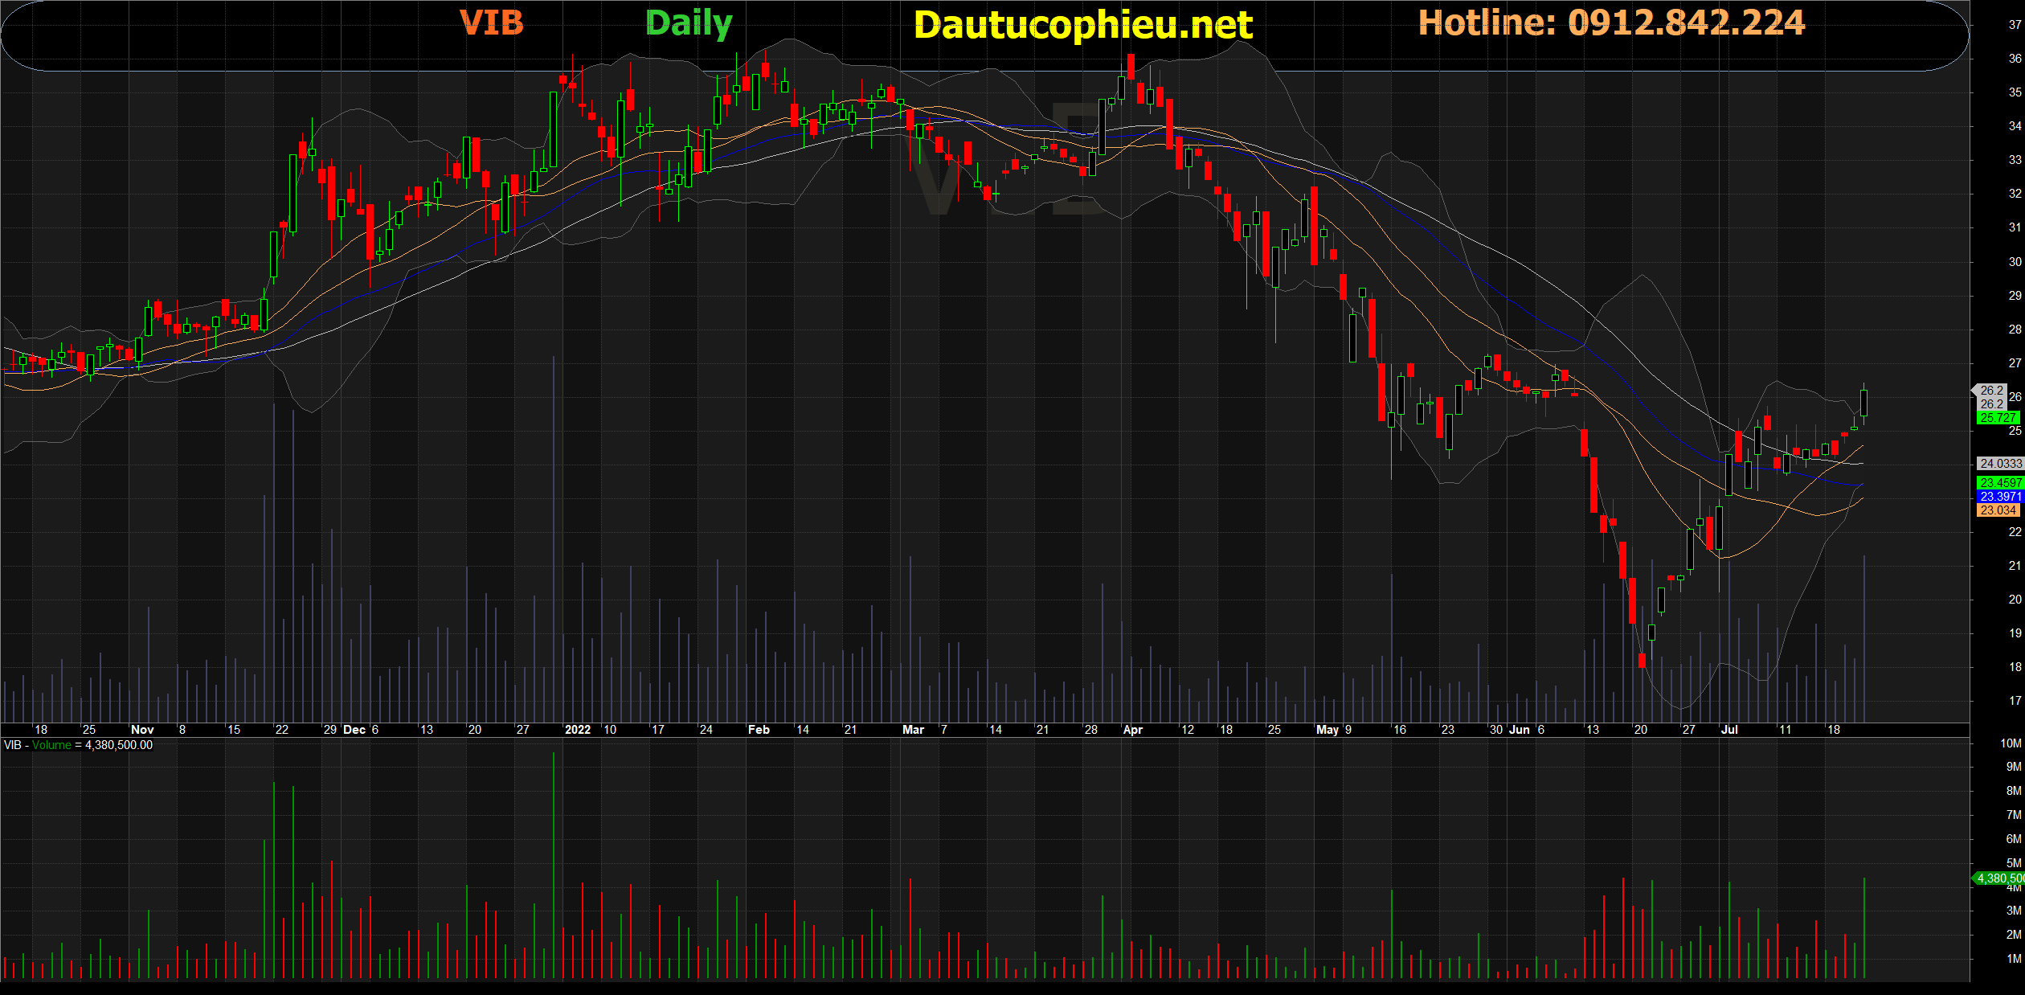Select the gray 24.0333 price tag
2025x995 pixels.
coord(1999,464)
